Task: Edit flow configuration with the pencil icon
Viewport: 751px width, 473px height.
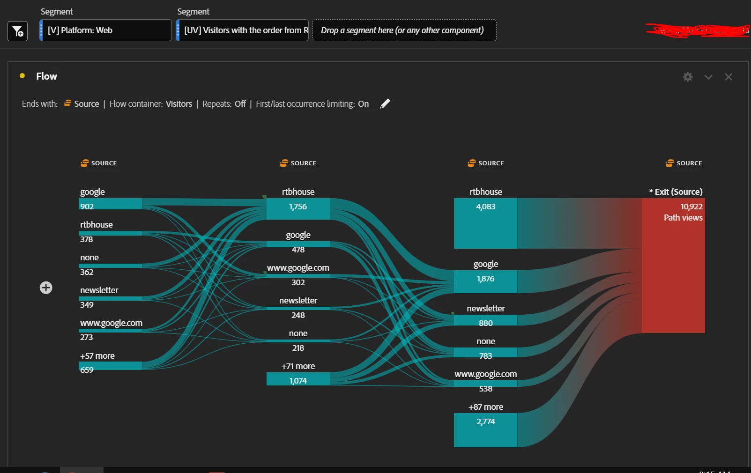Action: tap(385, 103)
